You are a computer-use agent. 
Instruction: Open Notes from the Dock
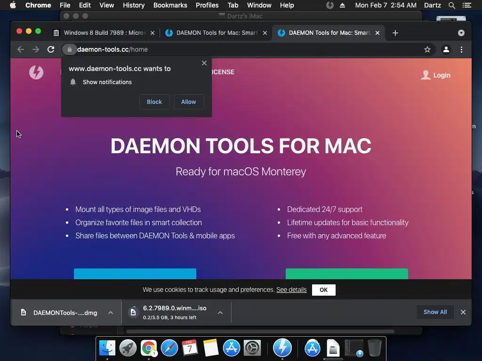211,348
